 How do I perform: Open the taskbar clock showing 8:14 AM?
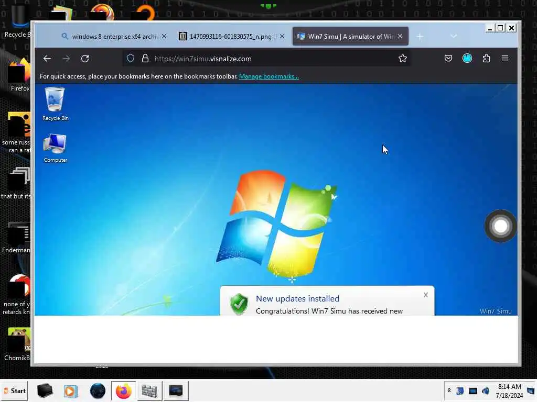509,390
